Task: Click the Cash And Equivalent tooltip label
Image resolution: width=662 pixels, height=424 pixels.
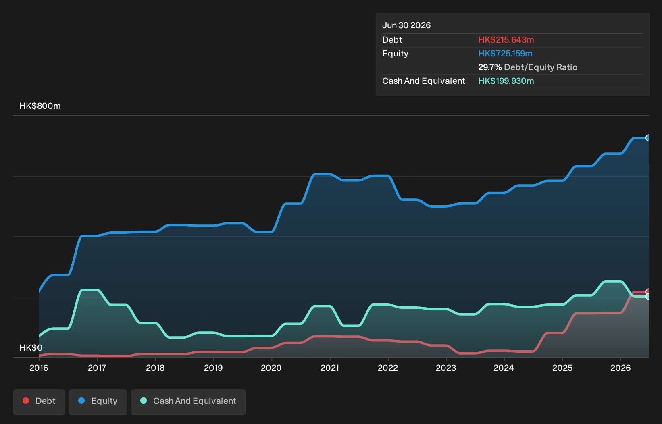Action: pyautogui.click(x=423, y=81)
